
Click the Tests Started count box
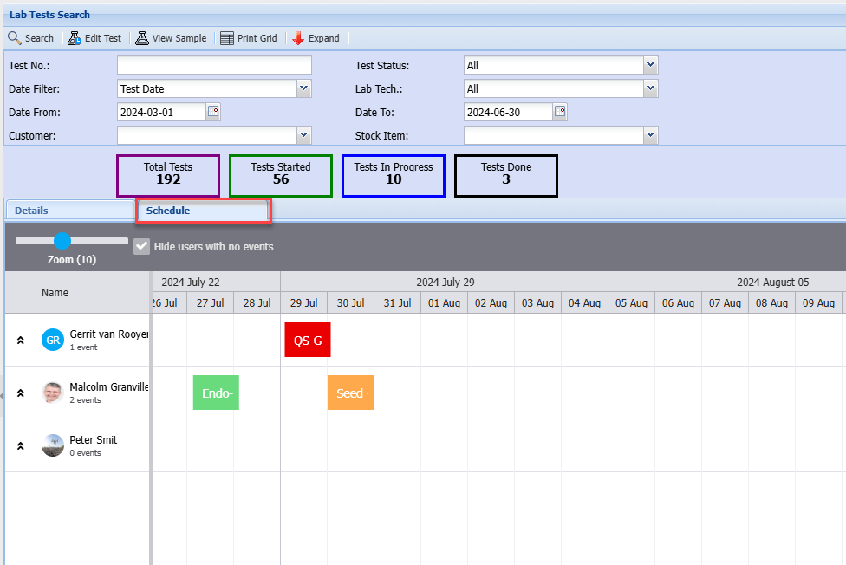click(281, 175)
